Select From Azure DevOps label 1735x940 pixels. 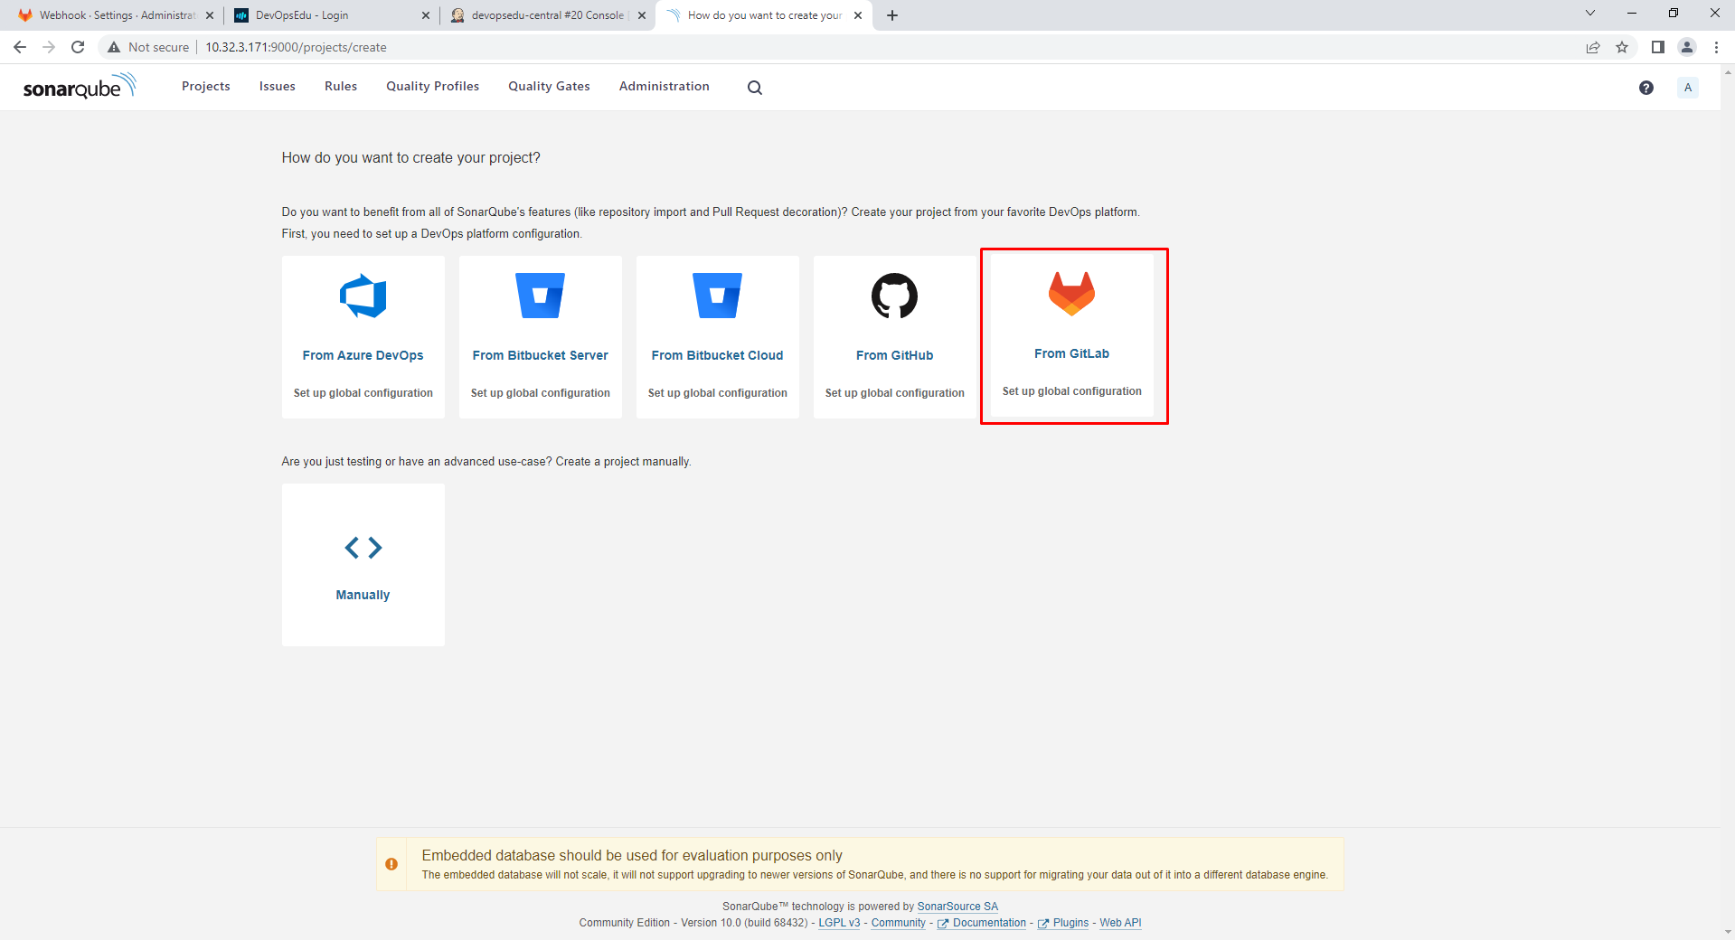(363, 355)
